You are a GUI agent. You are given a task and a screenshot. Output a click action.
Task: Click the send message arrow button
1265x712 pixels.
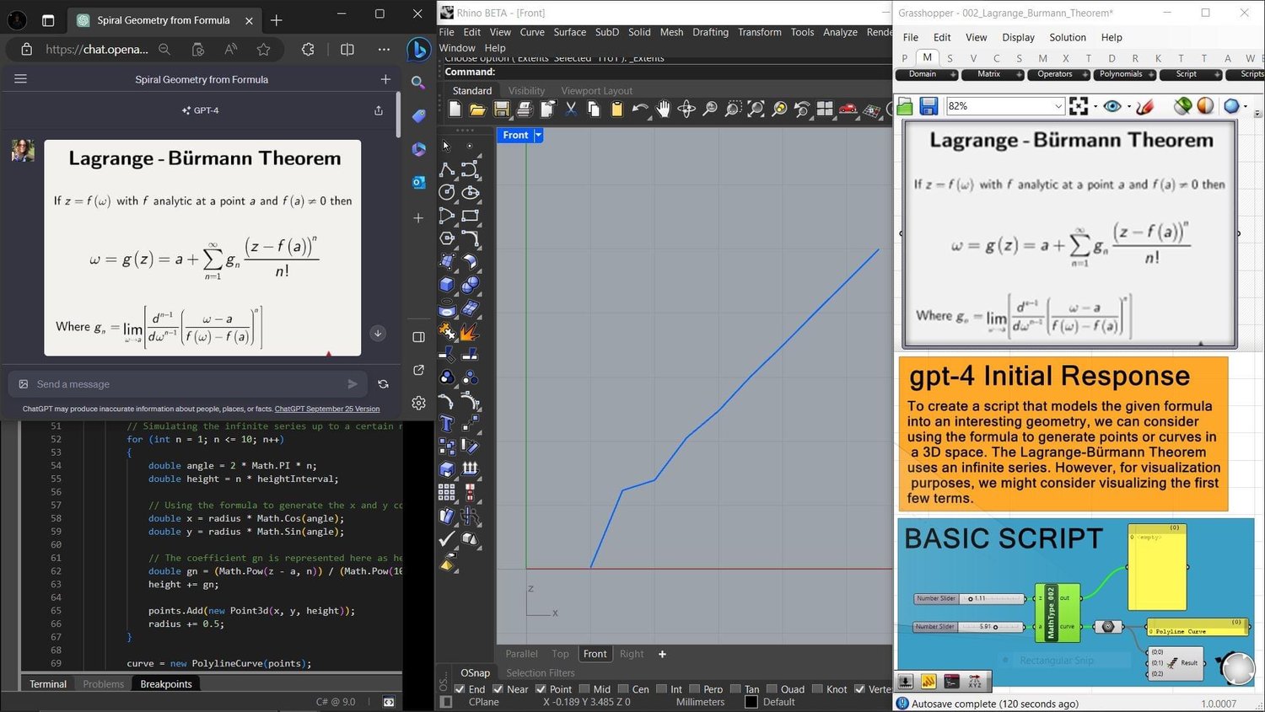coord(353,384)
